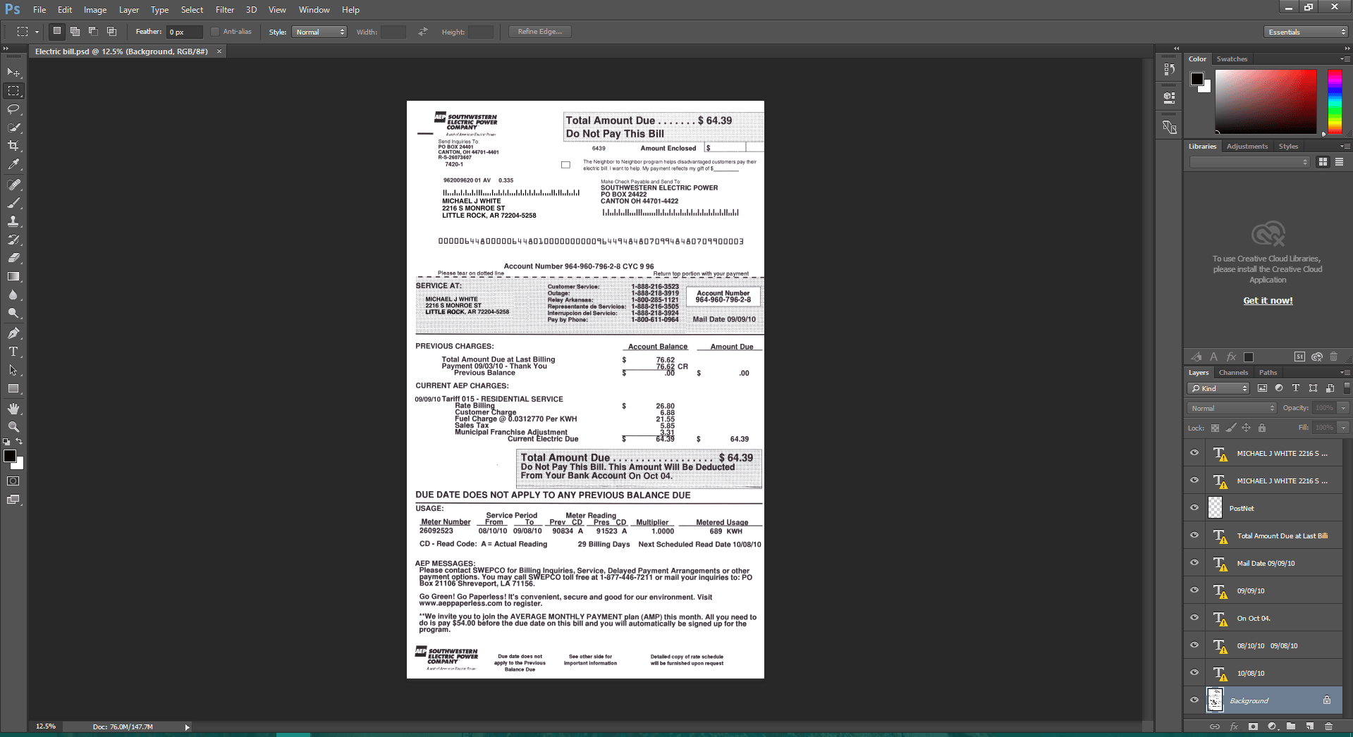Image resolution: width=1353 pixels, height=737 pixels.
Task: Open the Fill slider dropdown arrow
Action: 1343,428
